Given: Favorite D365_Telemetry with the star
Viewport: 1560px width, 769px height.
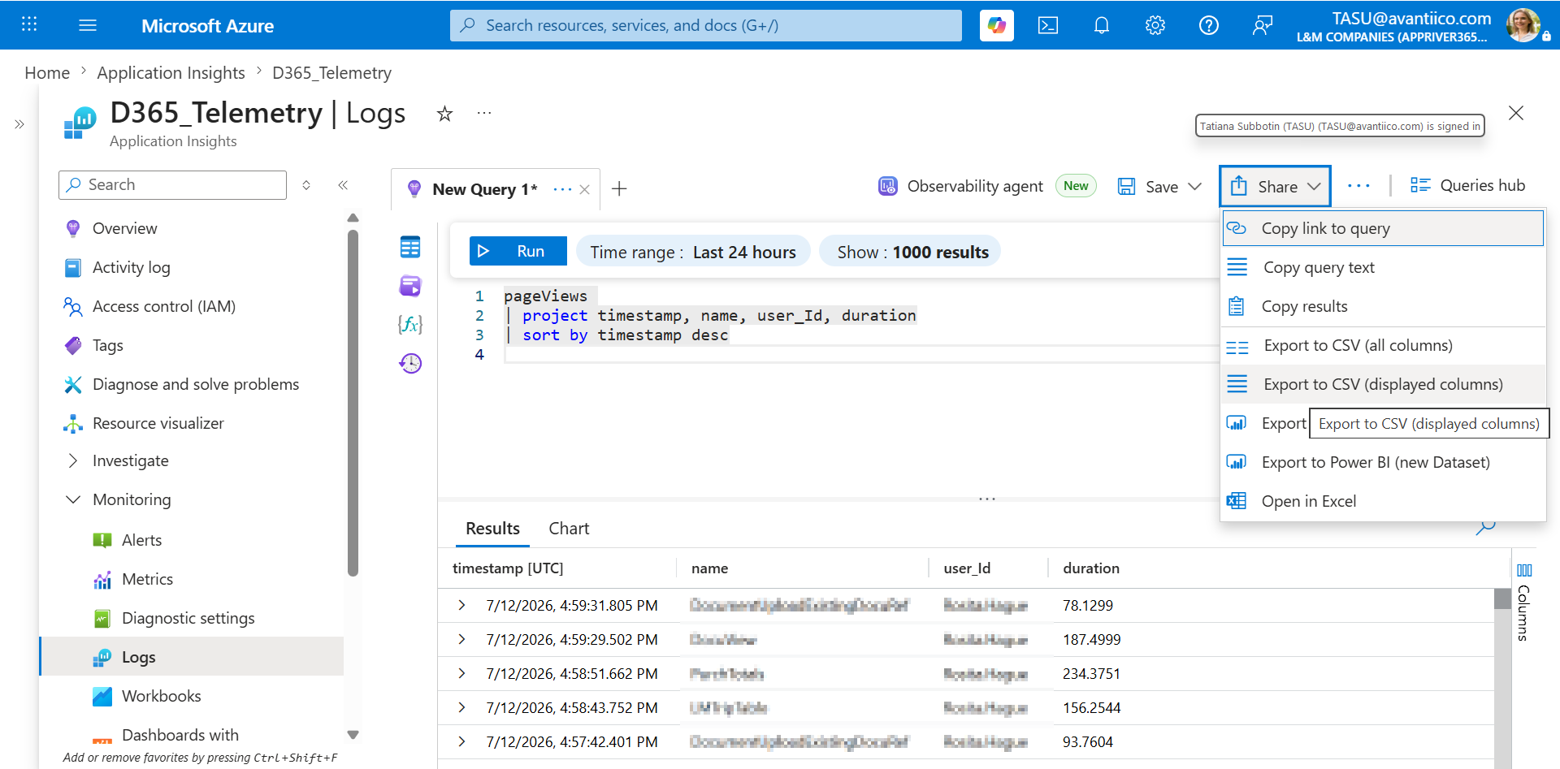Looking at the screenshot, I should point(444,114).
